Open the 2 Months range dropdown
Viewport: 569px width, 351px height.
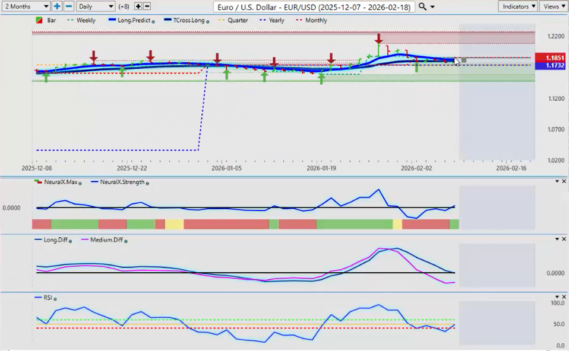coord(26,6)
